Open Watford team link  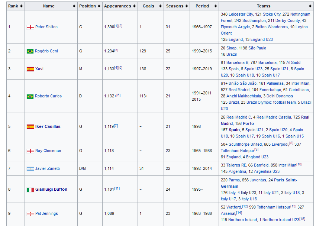pyautogui.click(x=233, y=207)
